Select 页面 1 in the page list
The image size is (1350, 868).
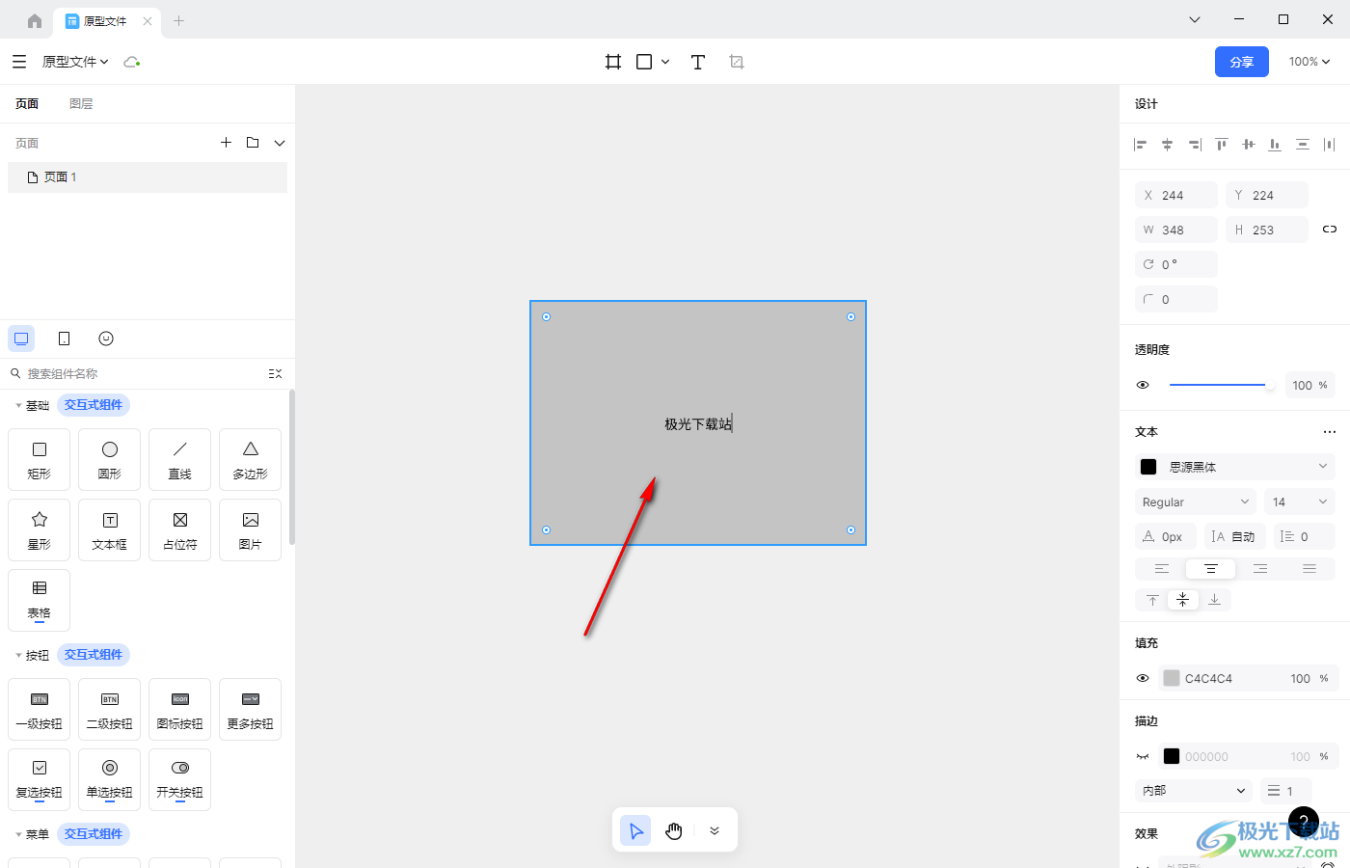pyautogui.click(x=148, y=177)
